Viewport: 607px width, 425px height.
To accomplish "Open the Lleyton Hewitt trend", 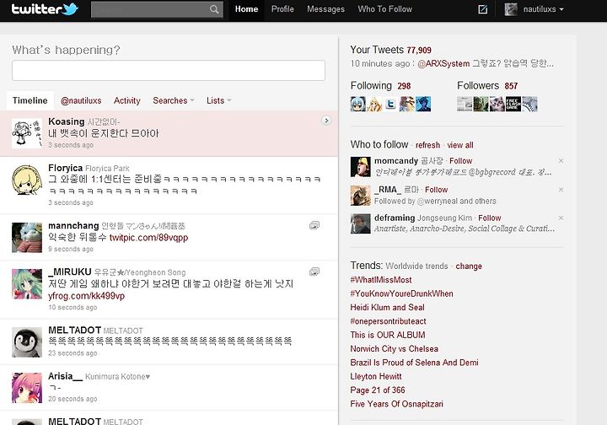I will point(376,376).
